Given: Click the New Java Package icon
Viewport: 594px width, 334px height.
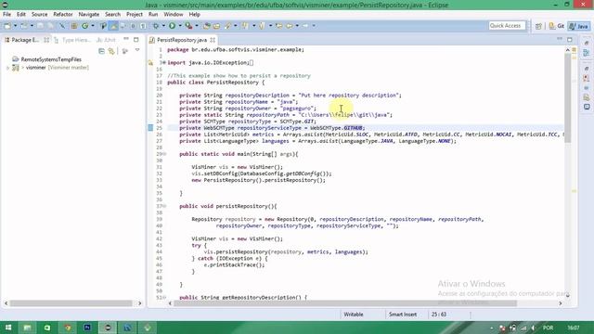Looking at the screenshot, I should point(74,26).
